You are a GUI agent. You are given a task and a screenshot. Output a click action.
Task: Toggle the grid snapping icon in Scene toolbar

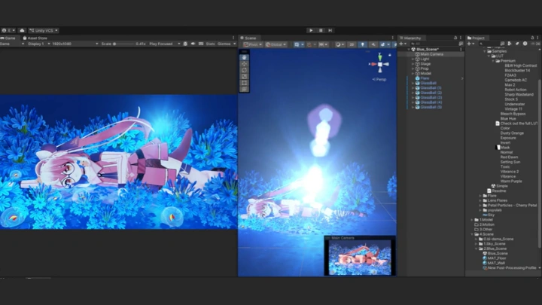[x=311, y=44]
